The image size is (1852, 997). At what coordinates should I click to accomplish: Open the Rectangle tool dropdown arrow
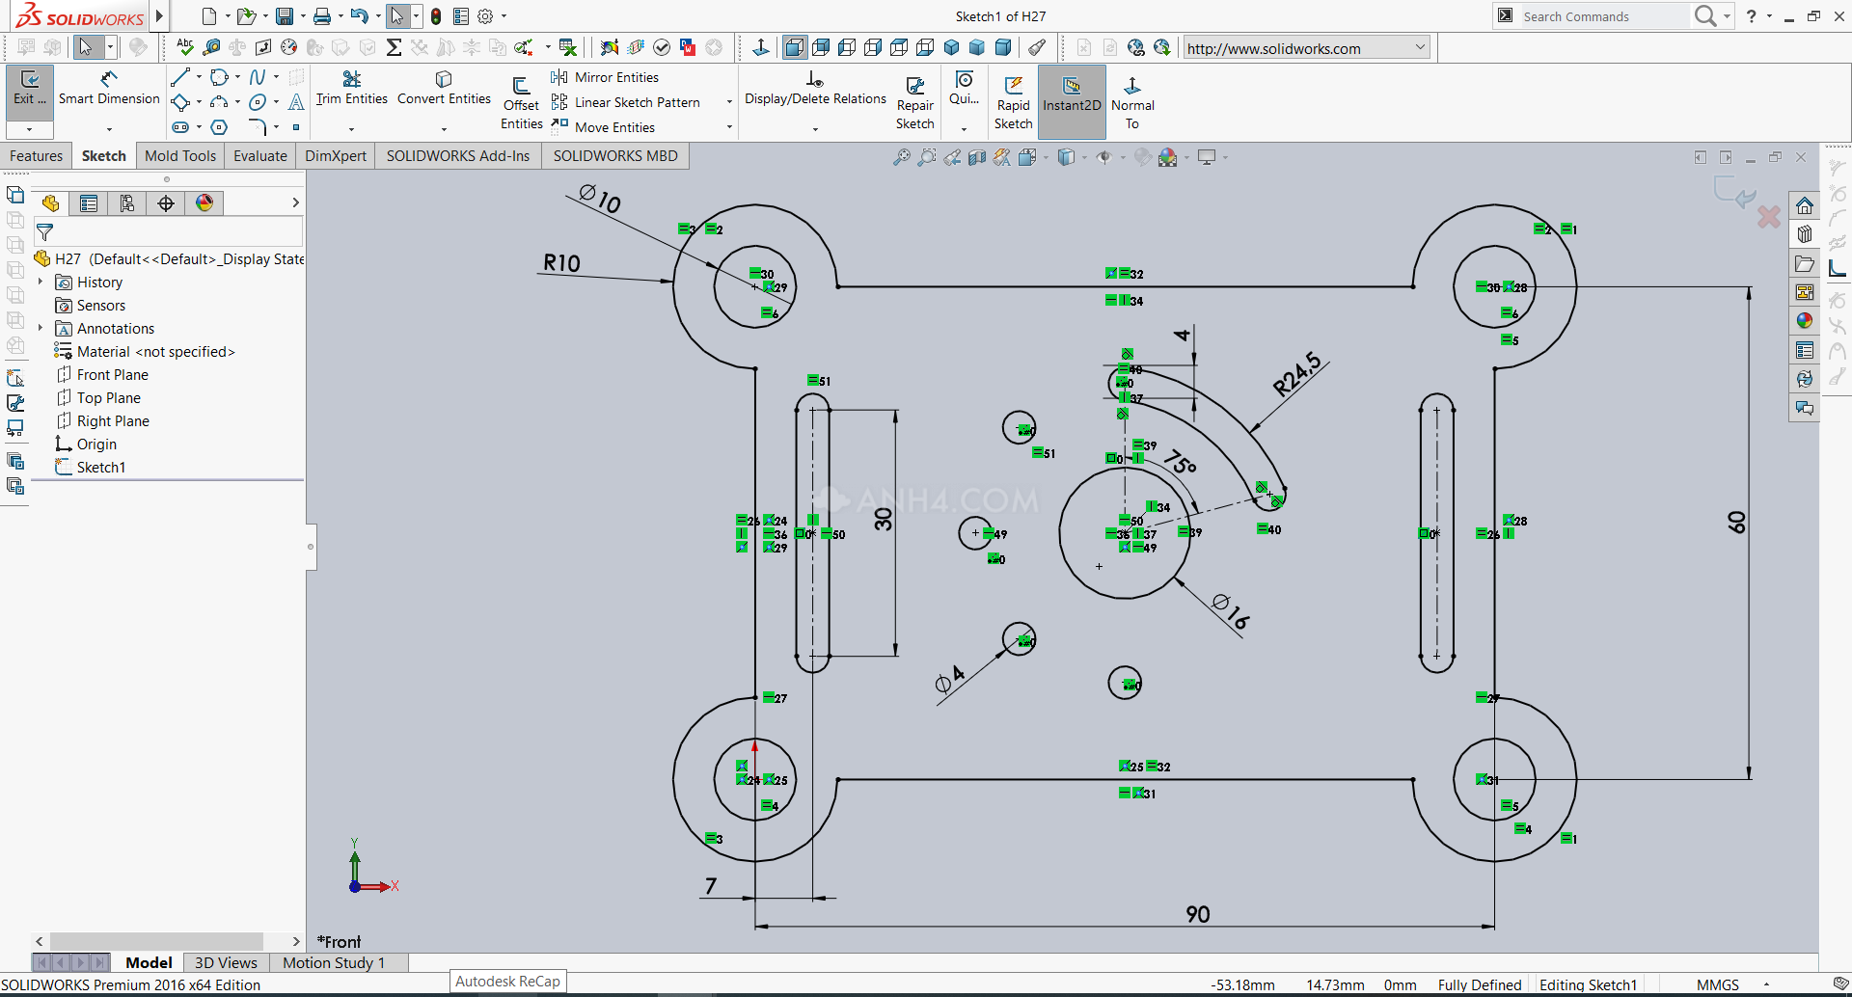[199, 102]
